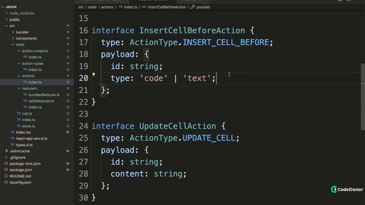The width and height of the screenshot is (365, 205).
Task: Click the braces icon of tsconfig.json
Action: point(6,182)
